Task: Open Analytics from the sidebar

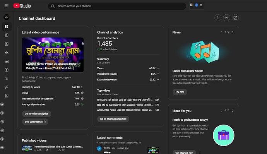Action: pyautogui.click(x=7, y=44)
